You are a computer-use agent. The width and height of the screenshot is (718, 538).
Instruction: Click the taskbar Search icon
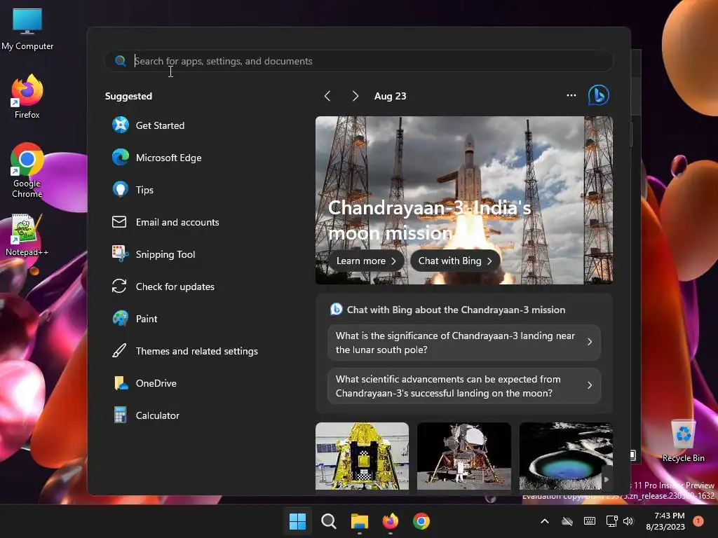(328, 521)
